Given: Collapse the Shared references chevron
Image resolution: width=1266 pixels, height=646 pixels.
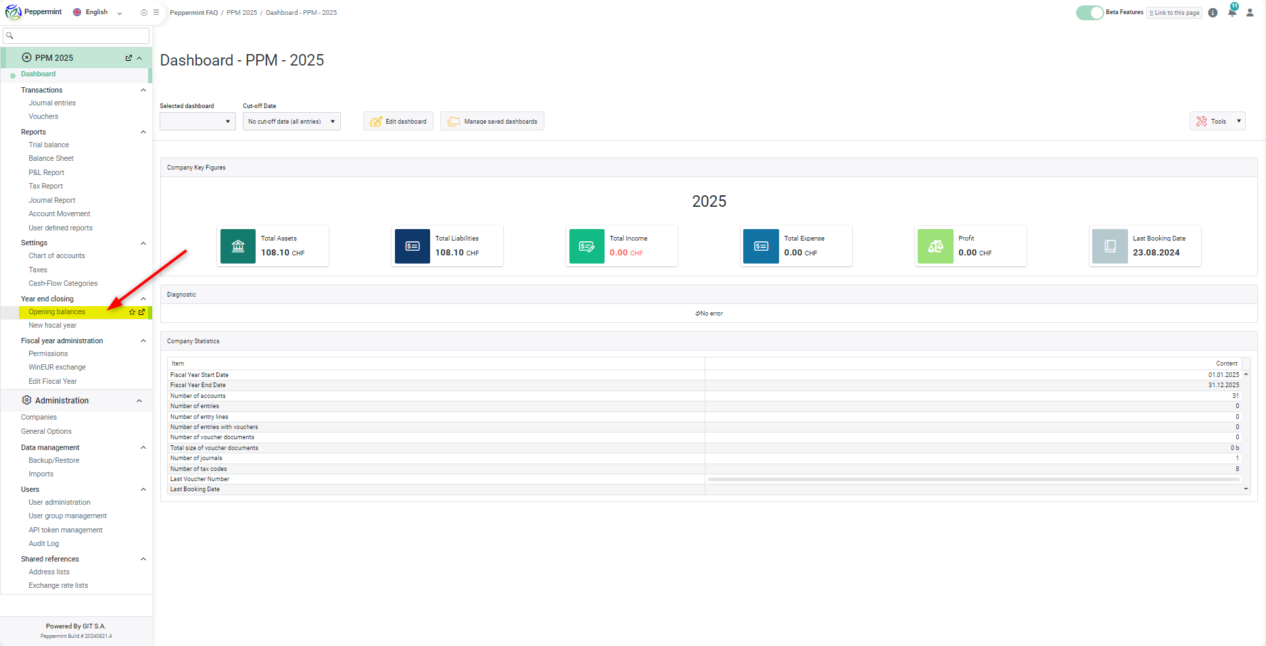Looking at the screenshot, I should (x=143, y=559).
